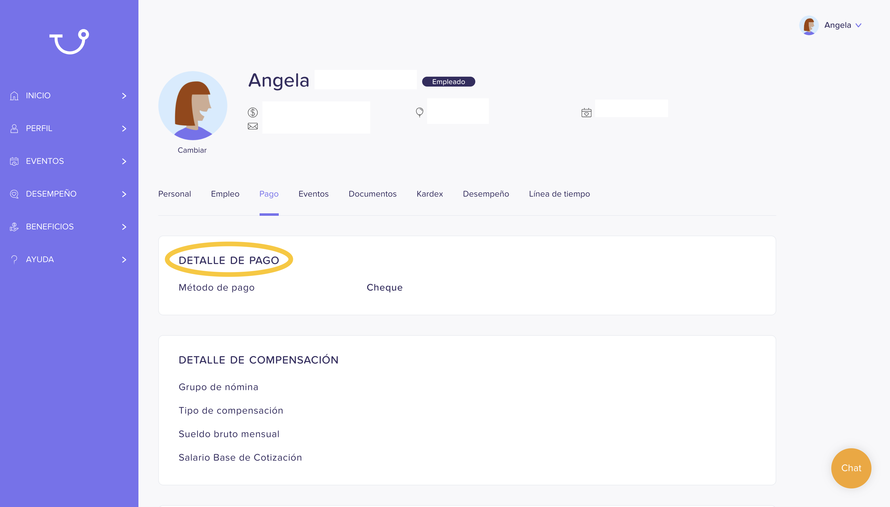890x507 pixels.
Task: Click the DETALLE DE PAGO heading
Action: tap(229, 260)
